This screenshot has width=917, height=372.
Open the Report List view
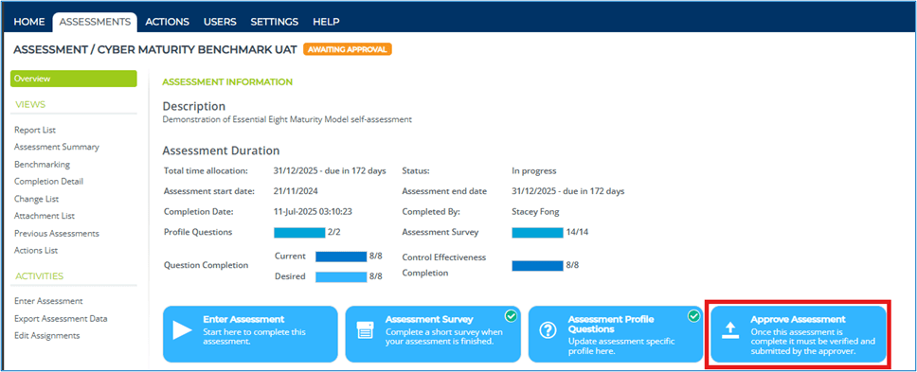pos(35,131)
